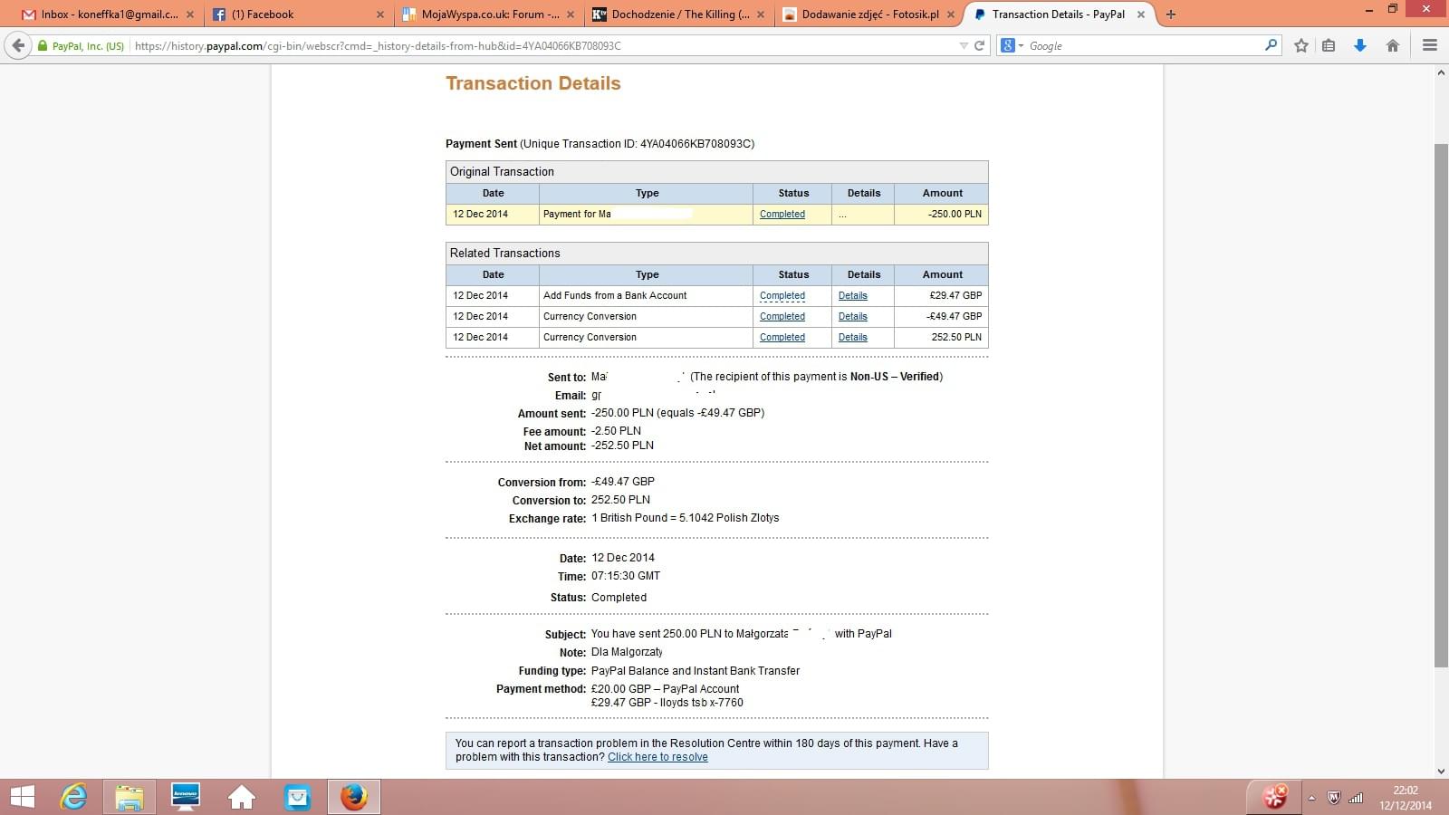Click the Firefox taskbar icon
This screenshot has height=815, width=1449.
[353, 797]
